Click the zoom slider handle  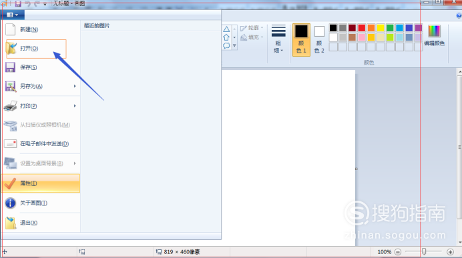pos(424,251)
